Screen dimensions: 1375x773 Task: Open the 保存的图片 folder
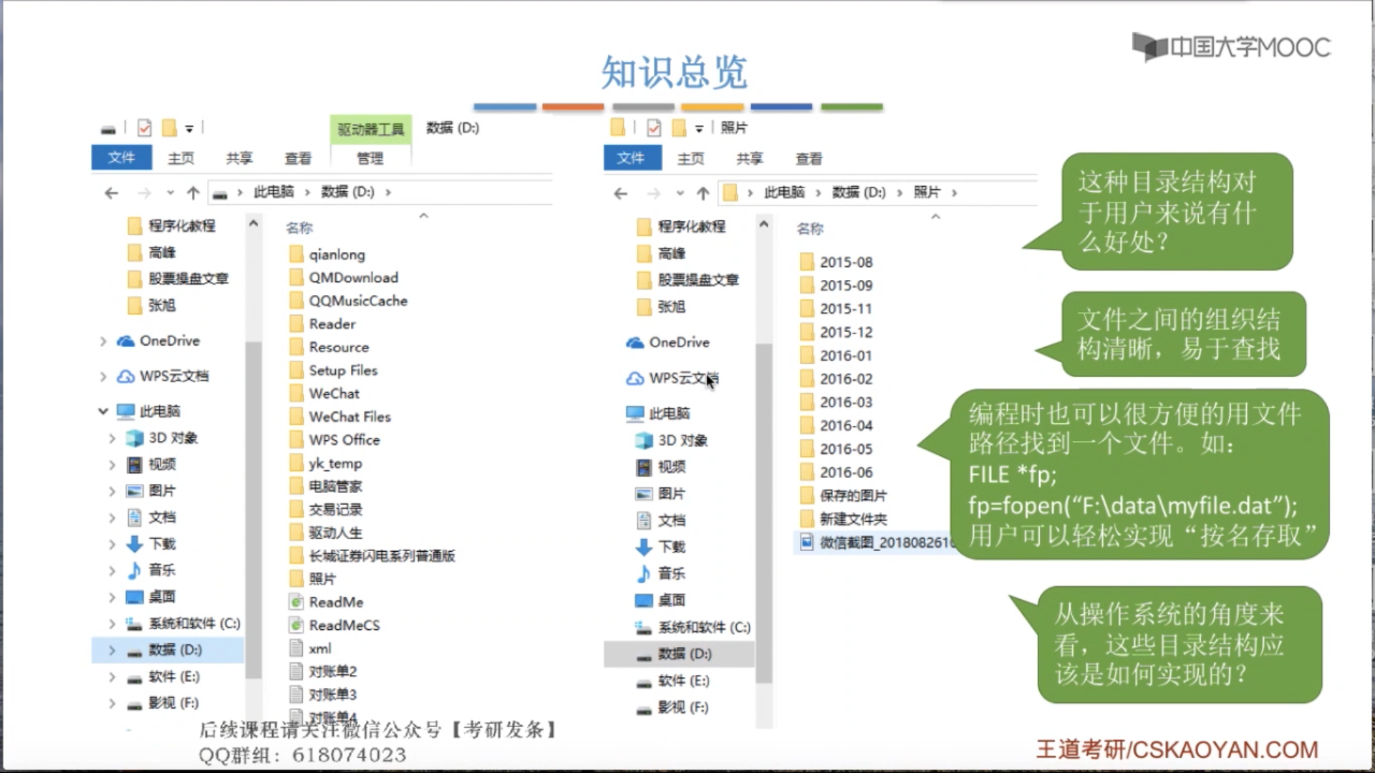point(843,496)
